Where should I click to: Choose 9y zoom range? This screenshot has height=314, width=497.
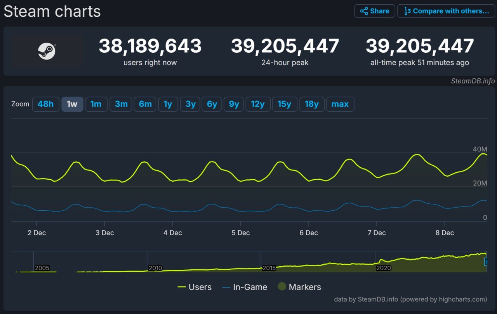234,104
